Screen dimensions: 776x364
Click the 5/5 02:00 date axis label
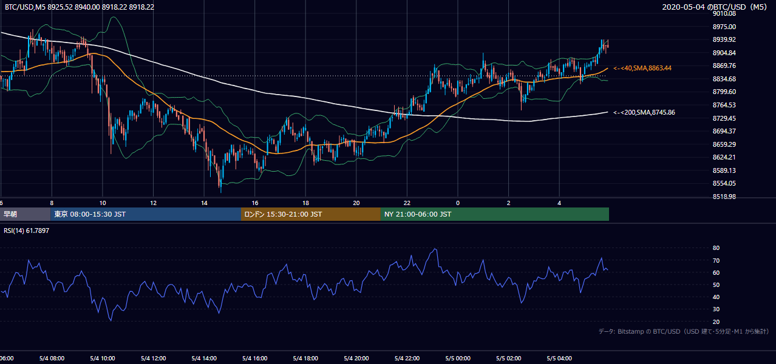[x=508, y=359]
